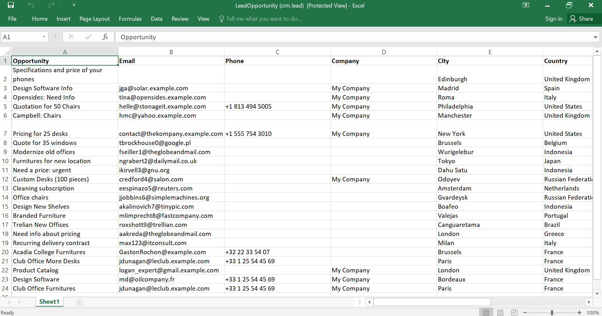Image resolution: width=602 pixels, height=316 pixels.
Task: Open the Redo history dropdown arrow
Action: click(61, 5)
